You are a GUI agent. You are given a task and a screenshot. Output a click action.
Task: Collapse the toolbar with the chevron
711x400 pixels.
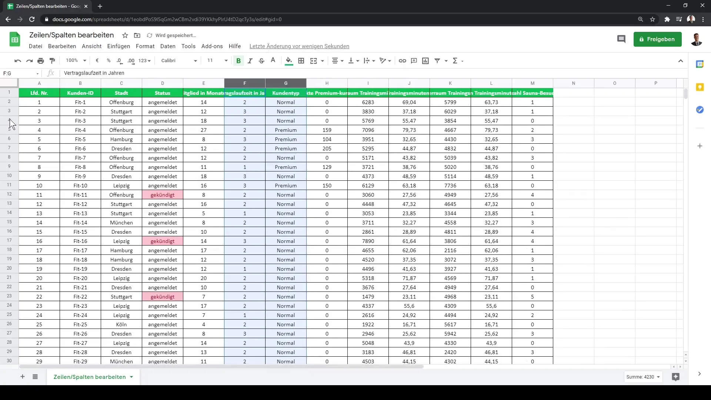681,61
